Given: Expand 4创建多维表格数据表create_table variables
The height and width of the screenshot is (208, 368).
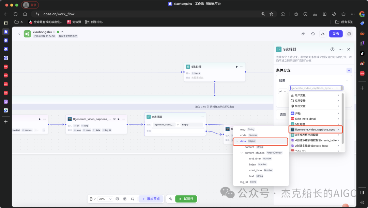Looking at the screenshot, I should coord(315,140).
